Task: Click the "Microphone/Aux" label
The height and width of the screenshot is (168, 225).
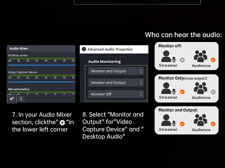Action: coord(19,89)
